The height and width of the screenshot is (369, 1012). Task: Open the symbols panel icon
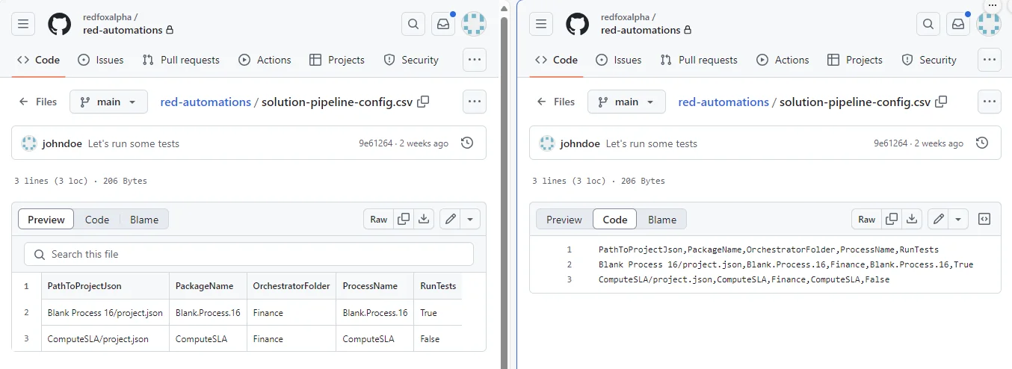pos(984,219)
